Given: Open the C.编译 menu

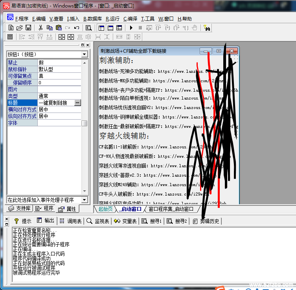Looking at the screenshot, I should (x=130, y=19).
